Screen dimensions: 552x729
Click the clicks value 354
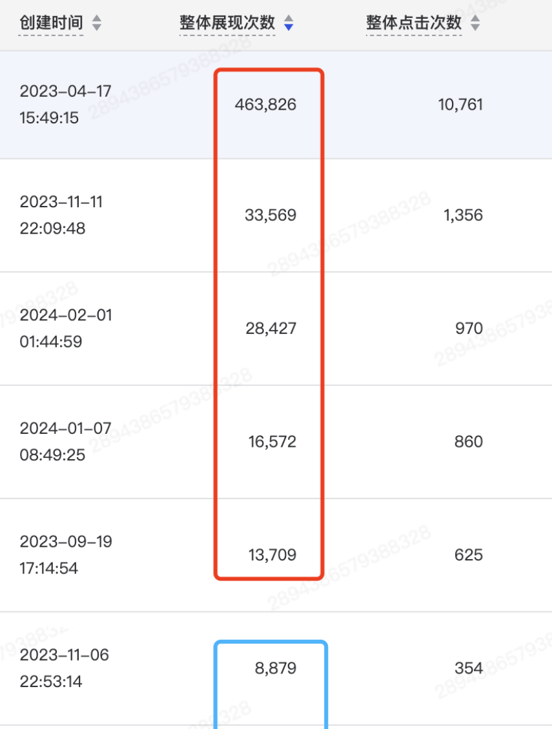[469, 668]
